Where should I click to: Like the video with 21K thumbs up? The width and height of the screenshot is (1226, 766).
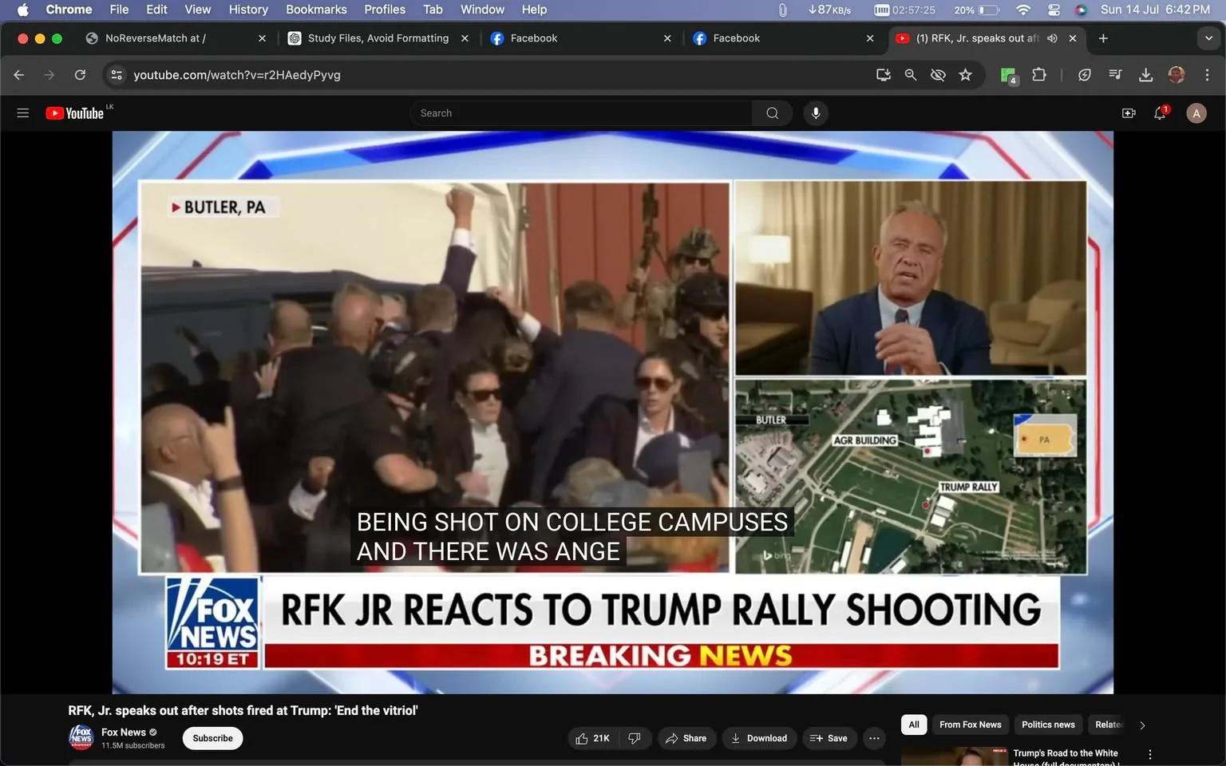click(x=592, y=738)
